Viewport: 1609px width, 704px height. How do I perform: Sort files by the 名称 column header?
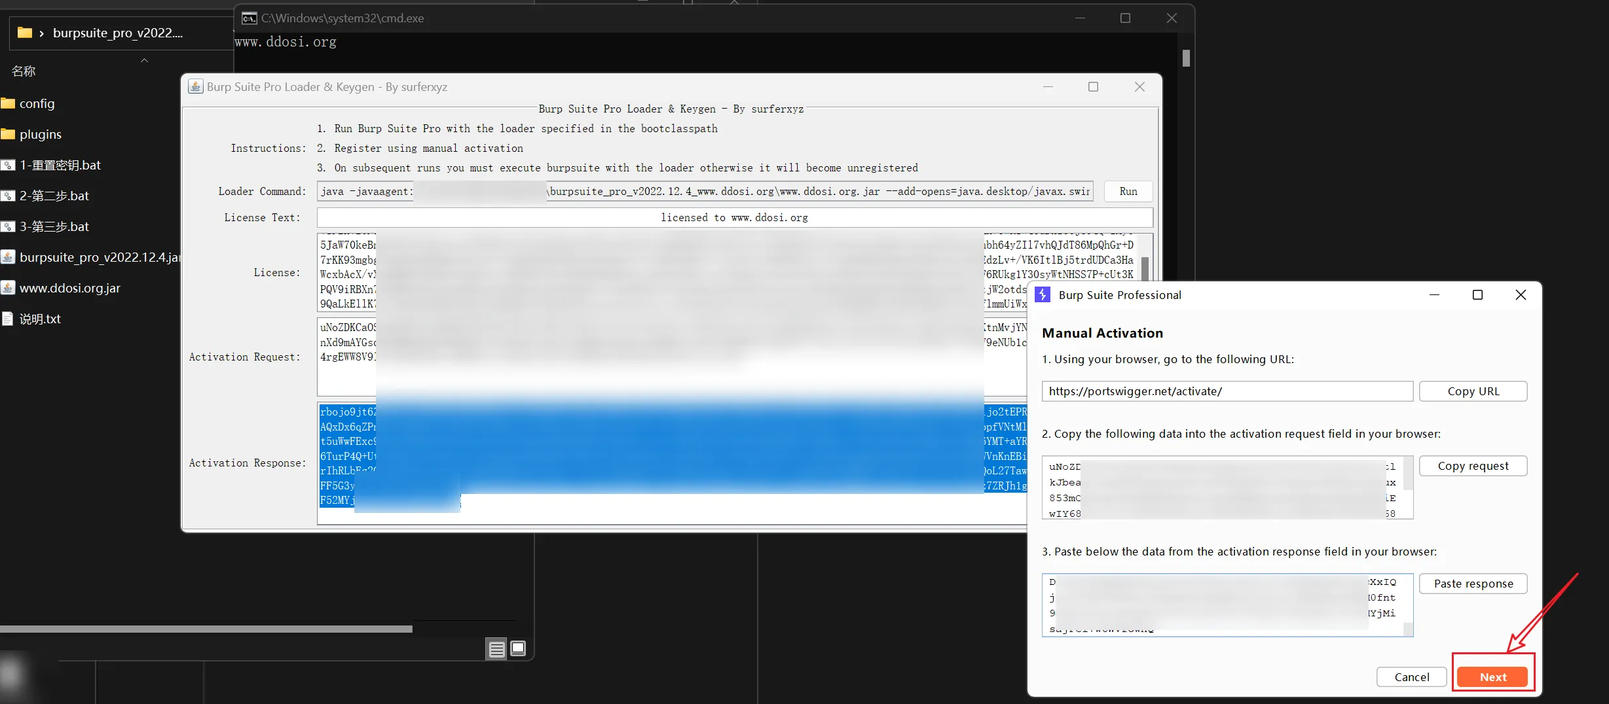(x=24, y=71)
